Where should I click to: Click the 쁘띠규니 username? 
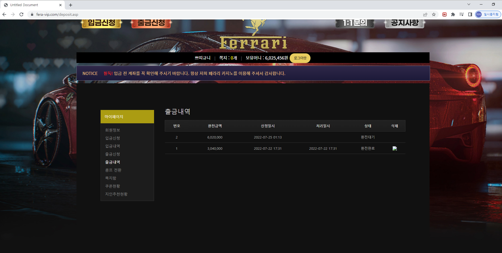pyautogui.click(x=202, y=58)
